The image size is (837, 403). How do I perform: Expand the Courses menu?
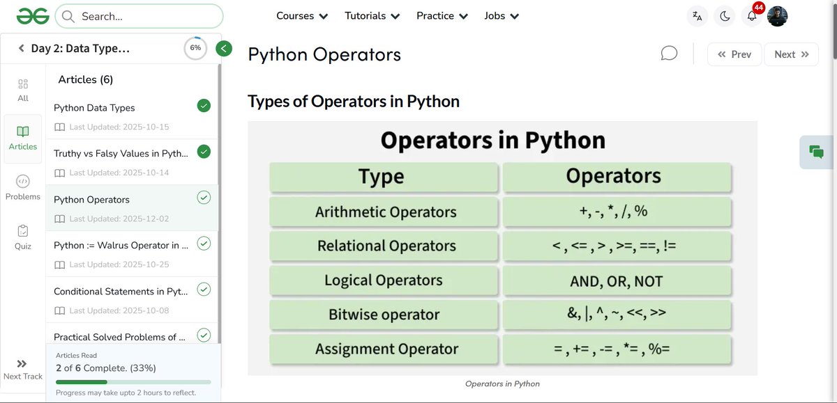pyautogui.click(x=302, y=16)
